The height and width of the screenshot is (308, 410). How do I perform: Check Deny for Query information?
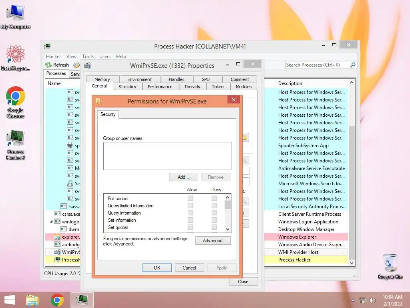point(214,213)
